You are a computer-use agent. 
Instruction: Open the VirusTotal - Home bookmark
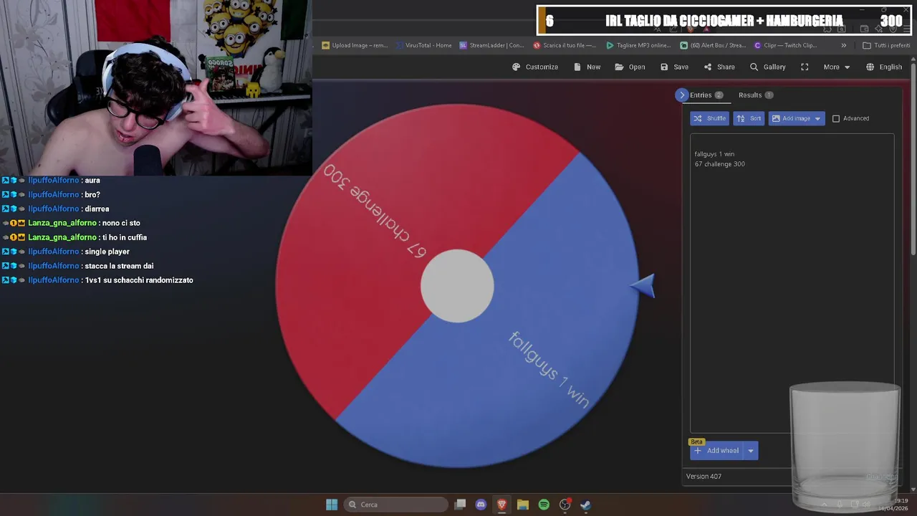coord(423,45)
